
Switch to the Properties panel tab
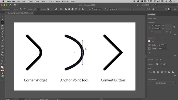click(151, 14)
